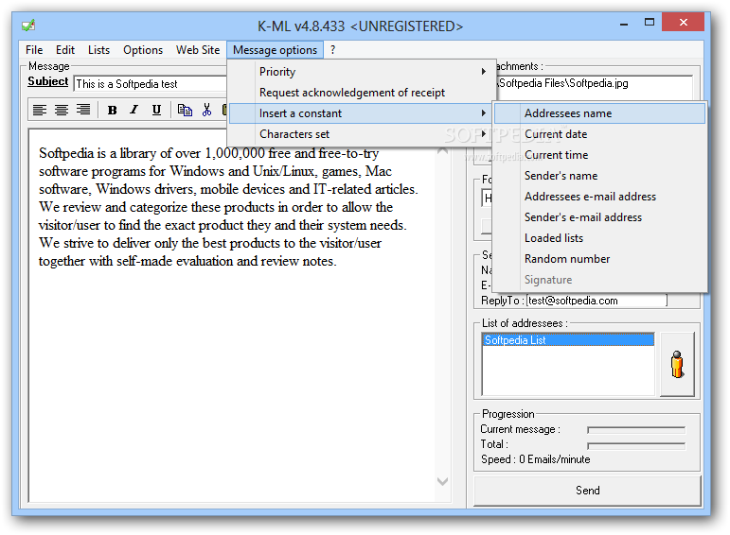
Task: Toggle underline formatting
Action: [156, 111]
